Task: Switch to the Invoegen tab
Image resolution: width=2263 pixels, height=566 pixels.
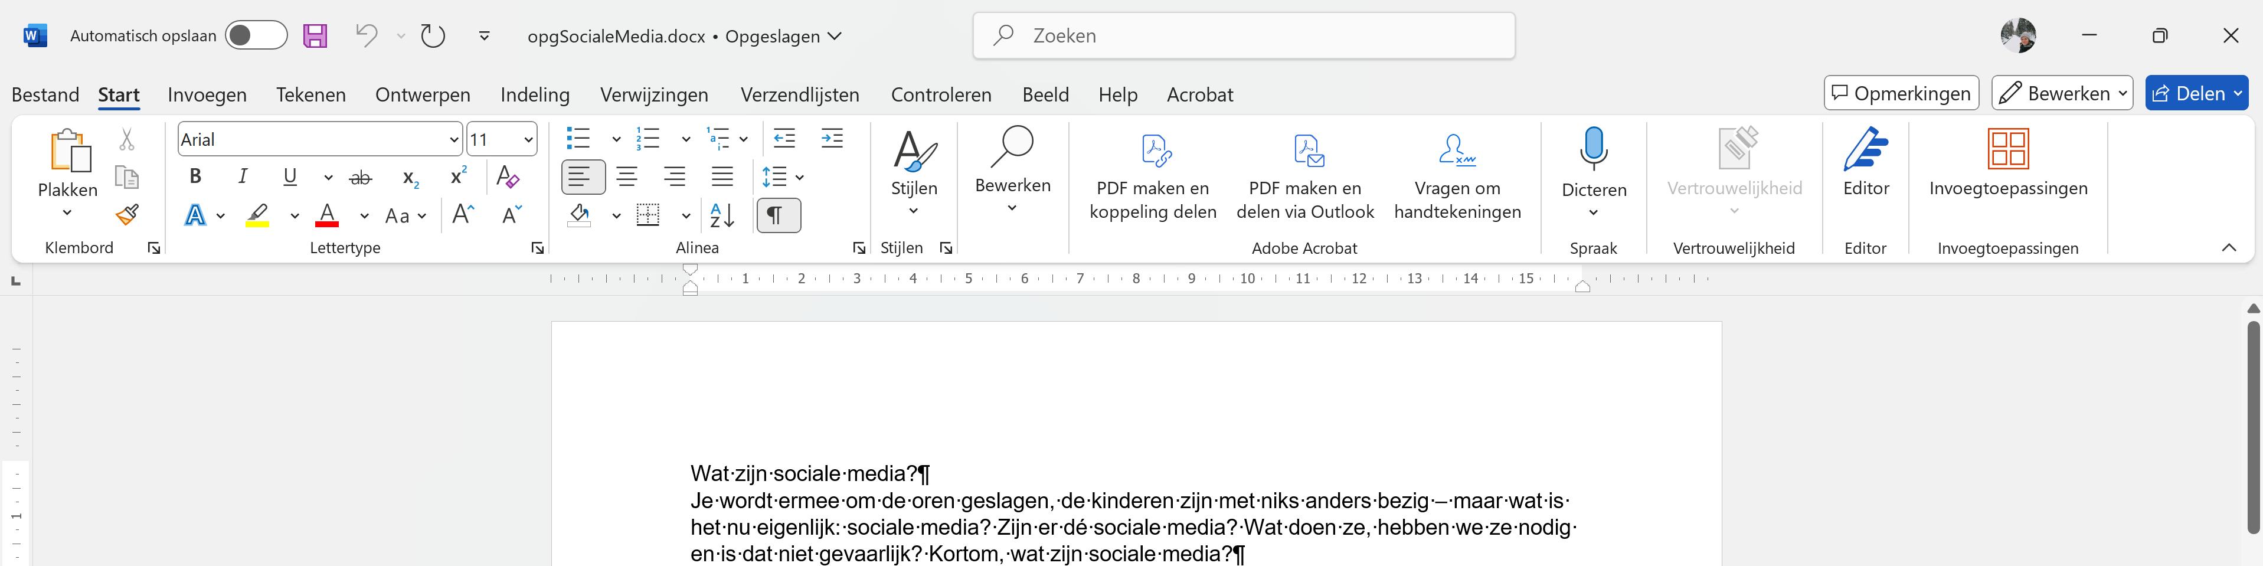Action: coord(207,95)
